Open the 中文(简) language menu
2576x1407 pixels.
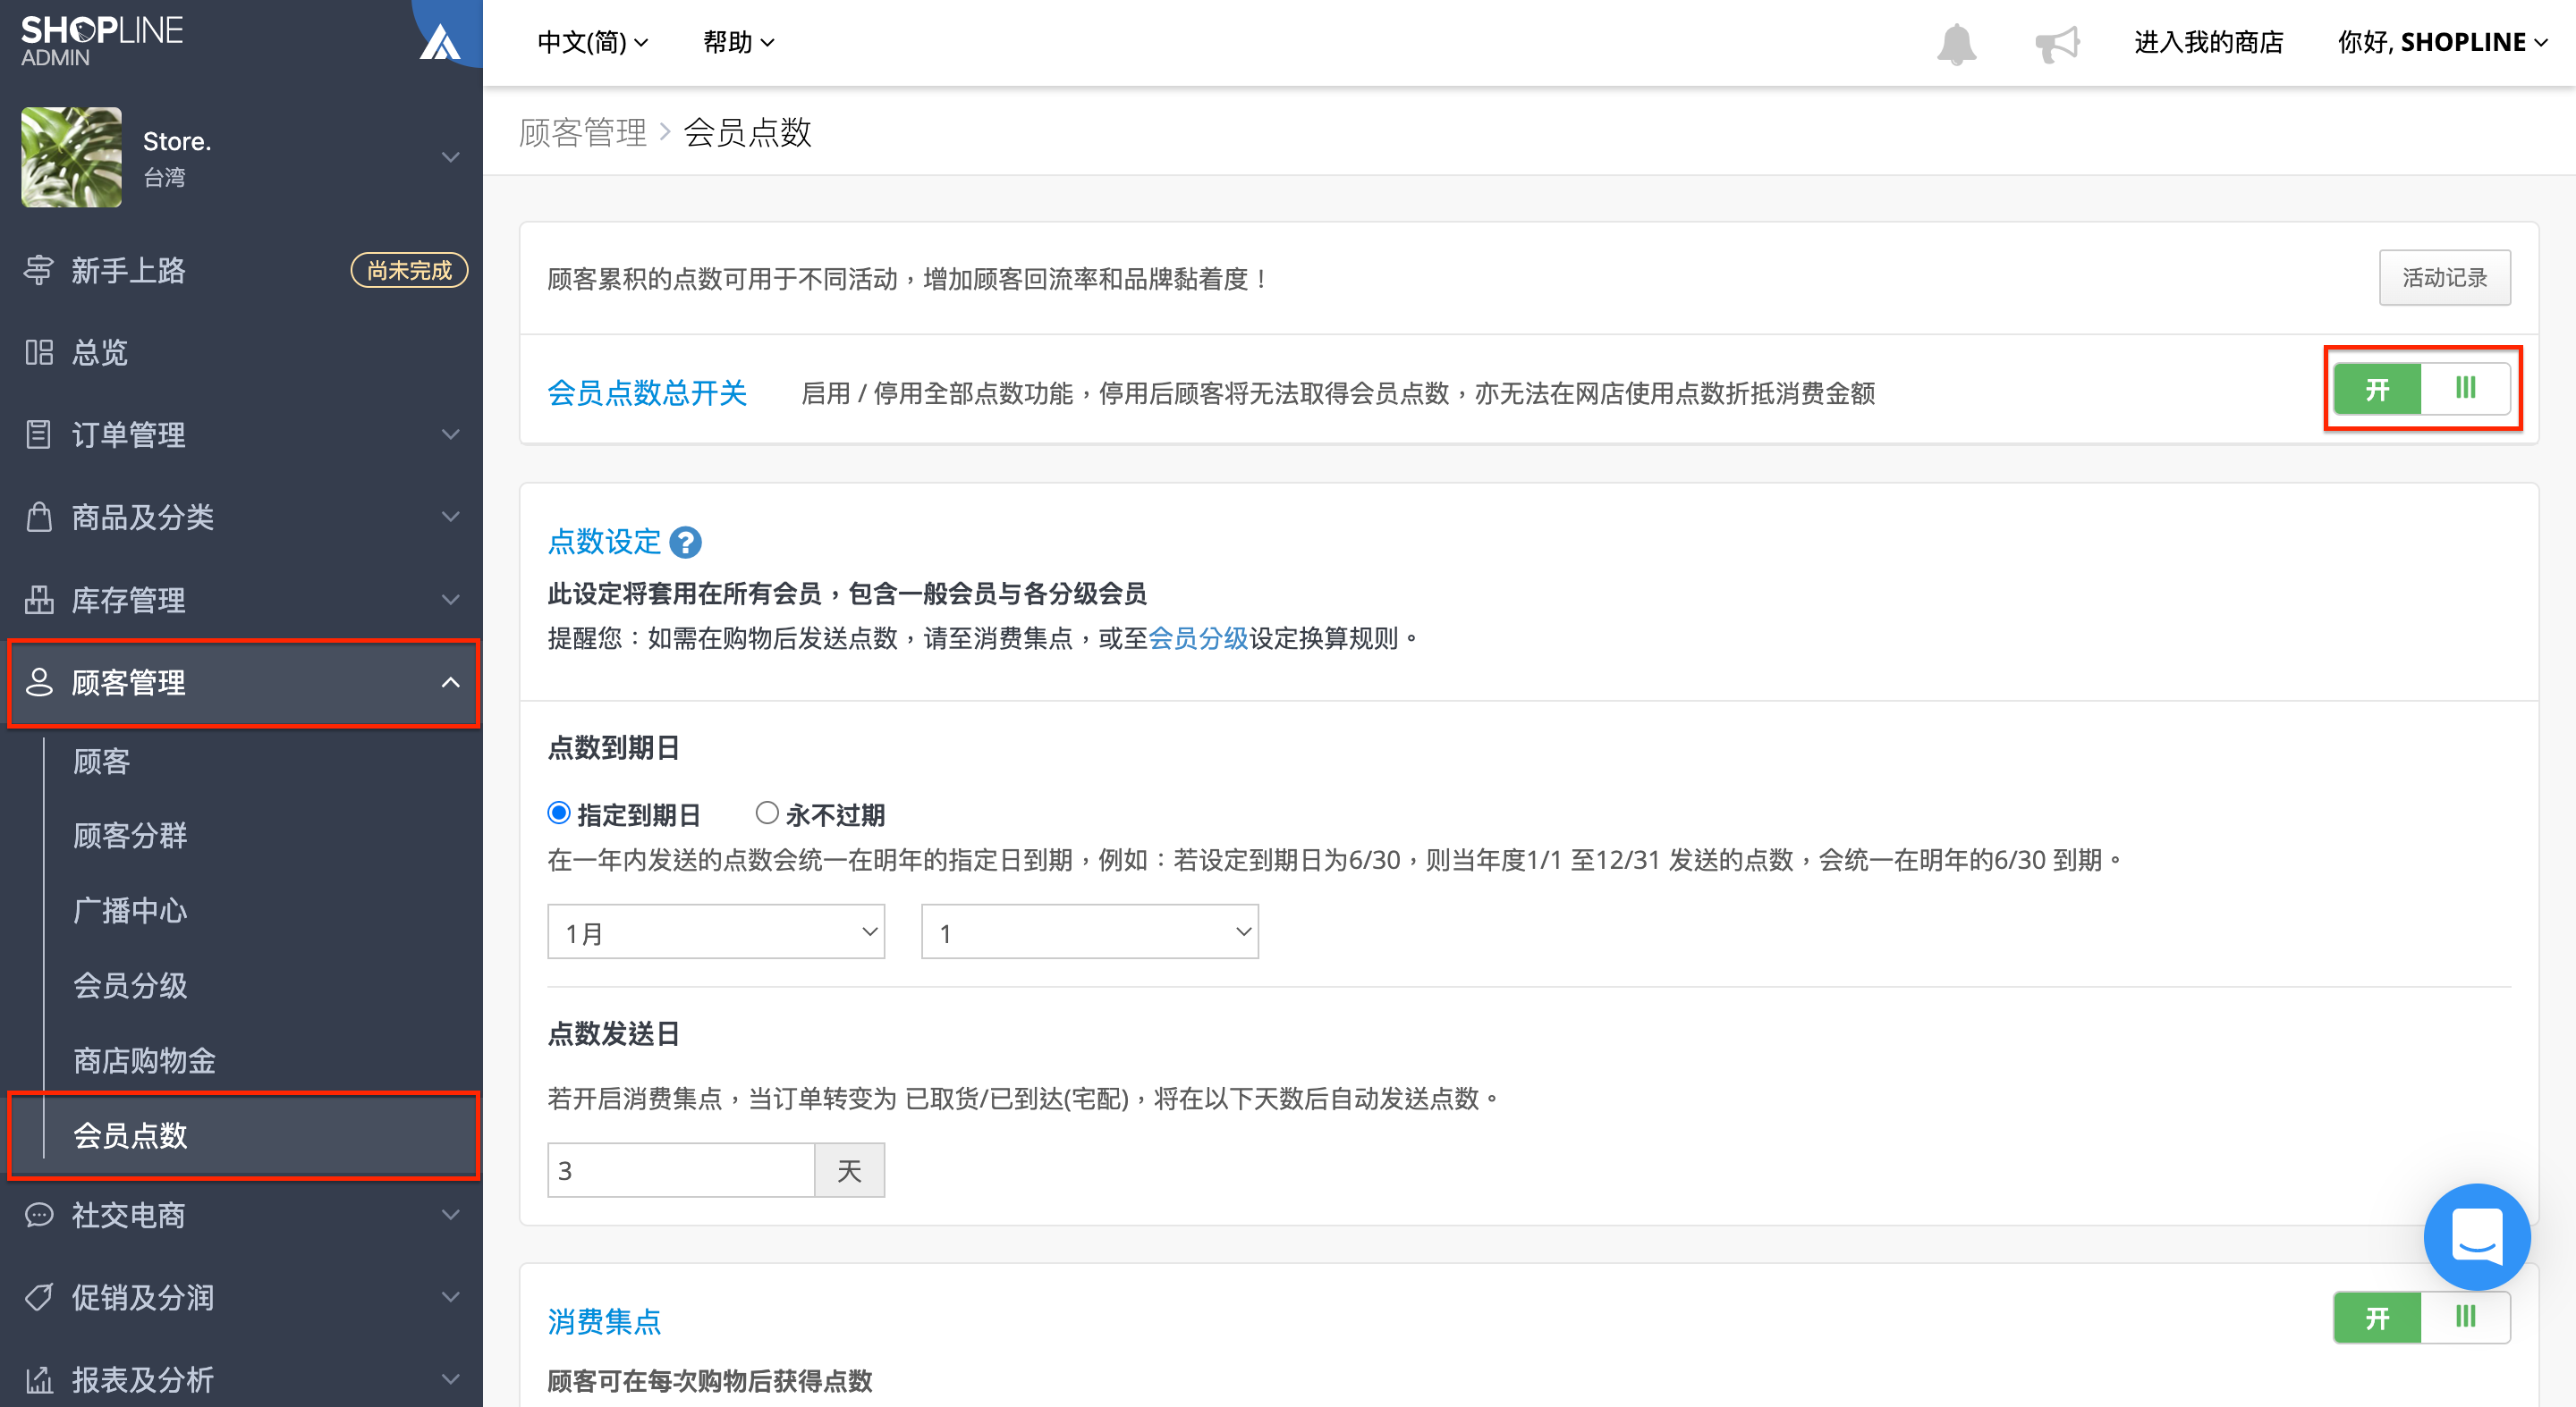pos(593,42)
